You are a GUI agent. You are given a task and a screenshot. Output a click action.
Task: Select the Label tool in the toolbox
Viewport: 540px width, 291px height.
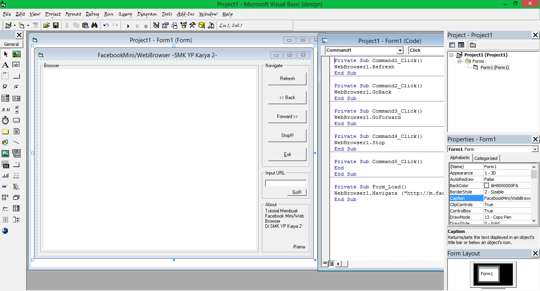click(x=6, y=65)
